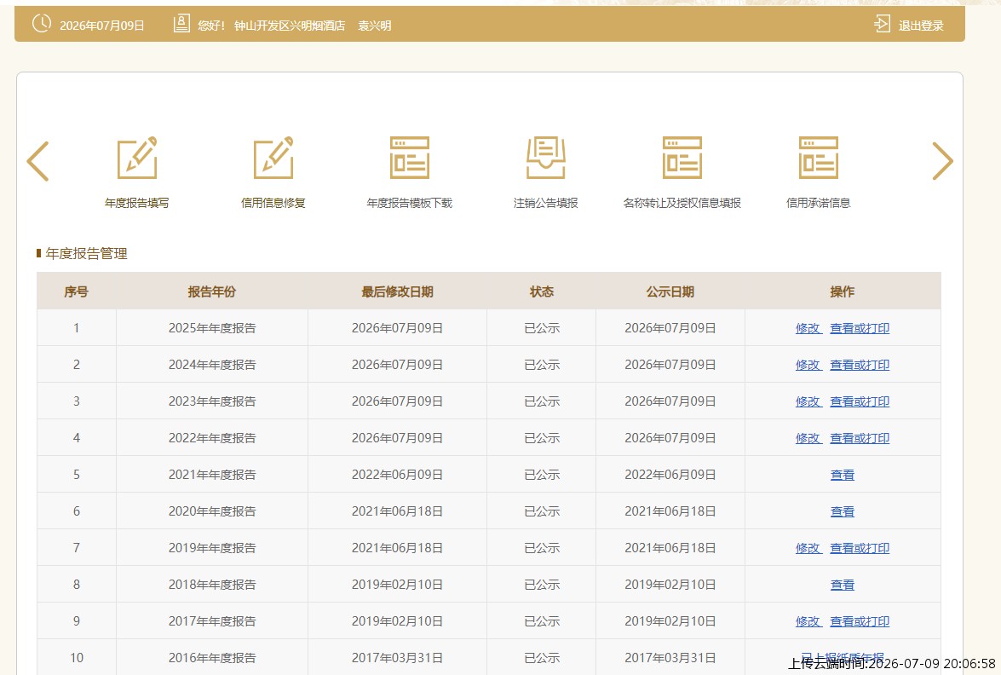This screenshot has height=675, width=1001.
Task: Click the user profile icon in the header
Action: [x=181, y=24]
